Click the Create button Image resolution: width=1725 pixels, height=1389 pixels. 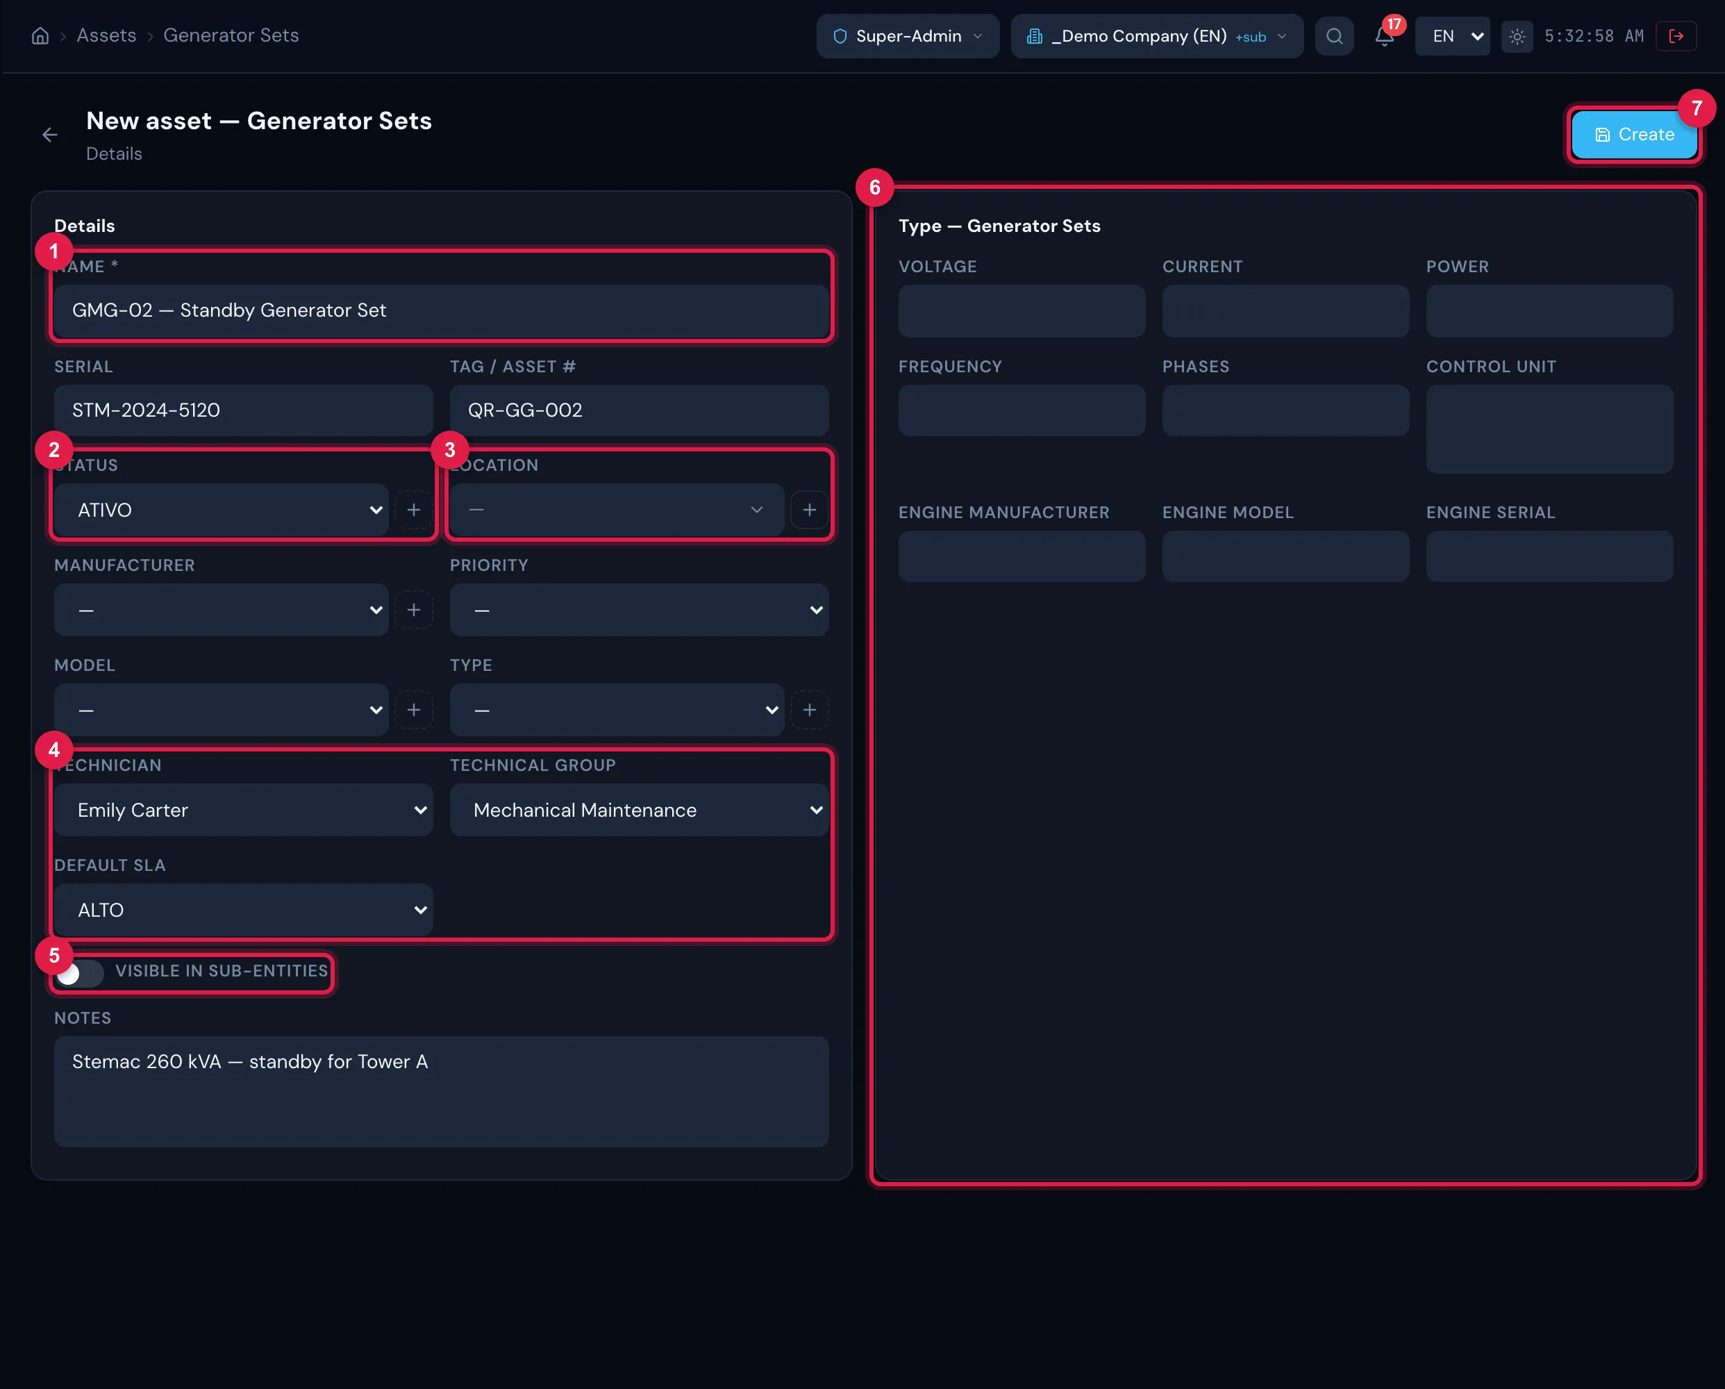pyautogui.click(x=1634, y=135)
